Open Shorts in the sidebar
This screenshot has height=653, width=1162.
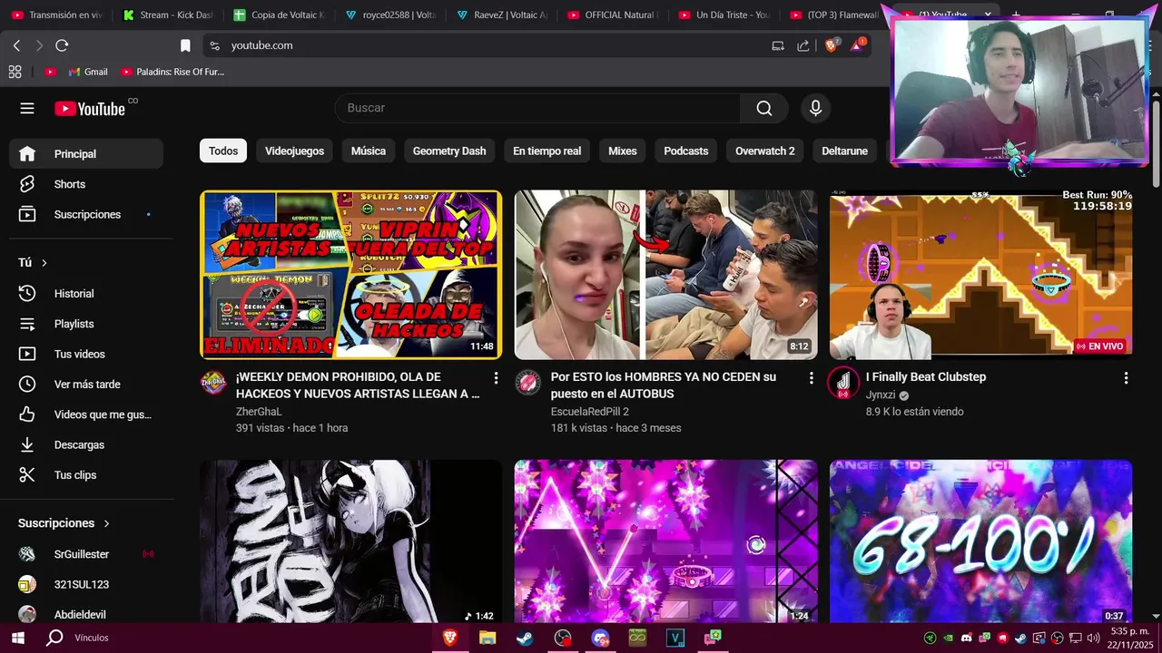tap(86, 184)
